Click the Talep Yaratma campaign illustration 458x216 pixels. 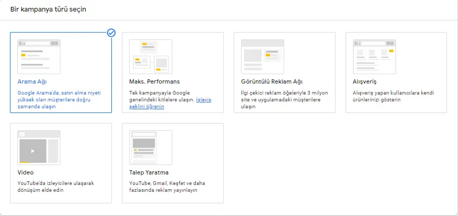(x=151, y=148)
